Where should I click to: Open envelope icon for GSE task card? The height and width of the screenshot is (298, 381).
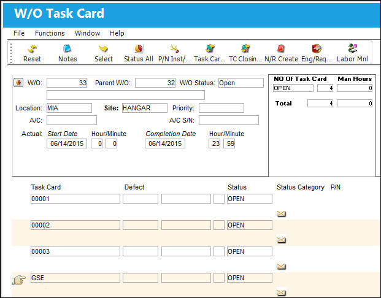tap(281, 292)
